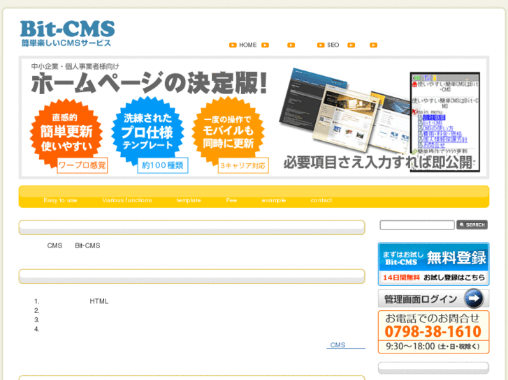Screen dimensions: 508x380
Task: Open the HOME navigation link
Action: pyautogui.click(x=248, y=45)
